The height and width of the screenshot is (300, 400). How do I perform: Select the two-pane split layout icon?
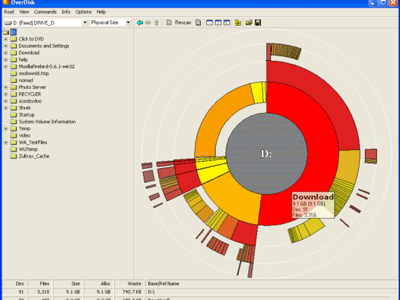click(218, 23)
